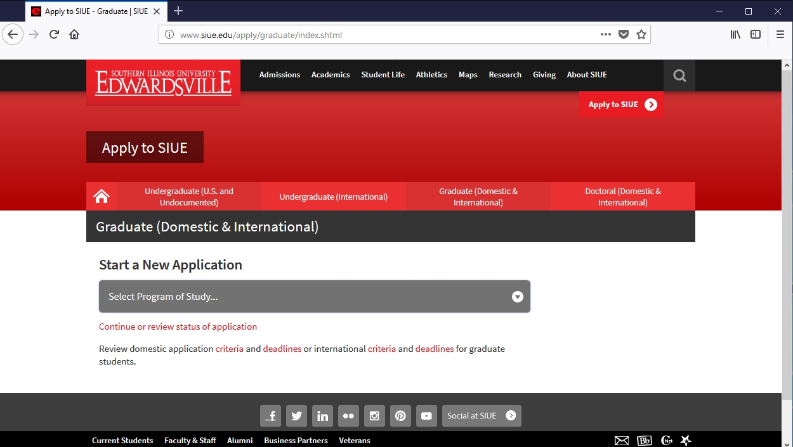Expand the Select Program of Study dropdown

click(x=315, y=297)
